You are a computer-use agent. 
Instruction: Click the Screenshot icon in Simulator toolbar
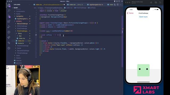[156, 2]
